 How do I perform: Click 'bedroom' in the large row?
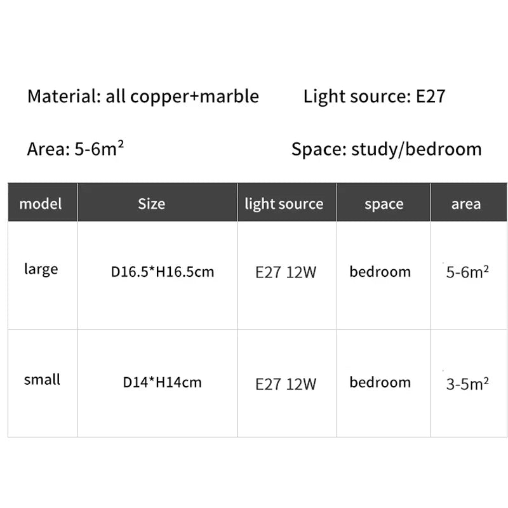pos(380,272)
